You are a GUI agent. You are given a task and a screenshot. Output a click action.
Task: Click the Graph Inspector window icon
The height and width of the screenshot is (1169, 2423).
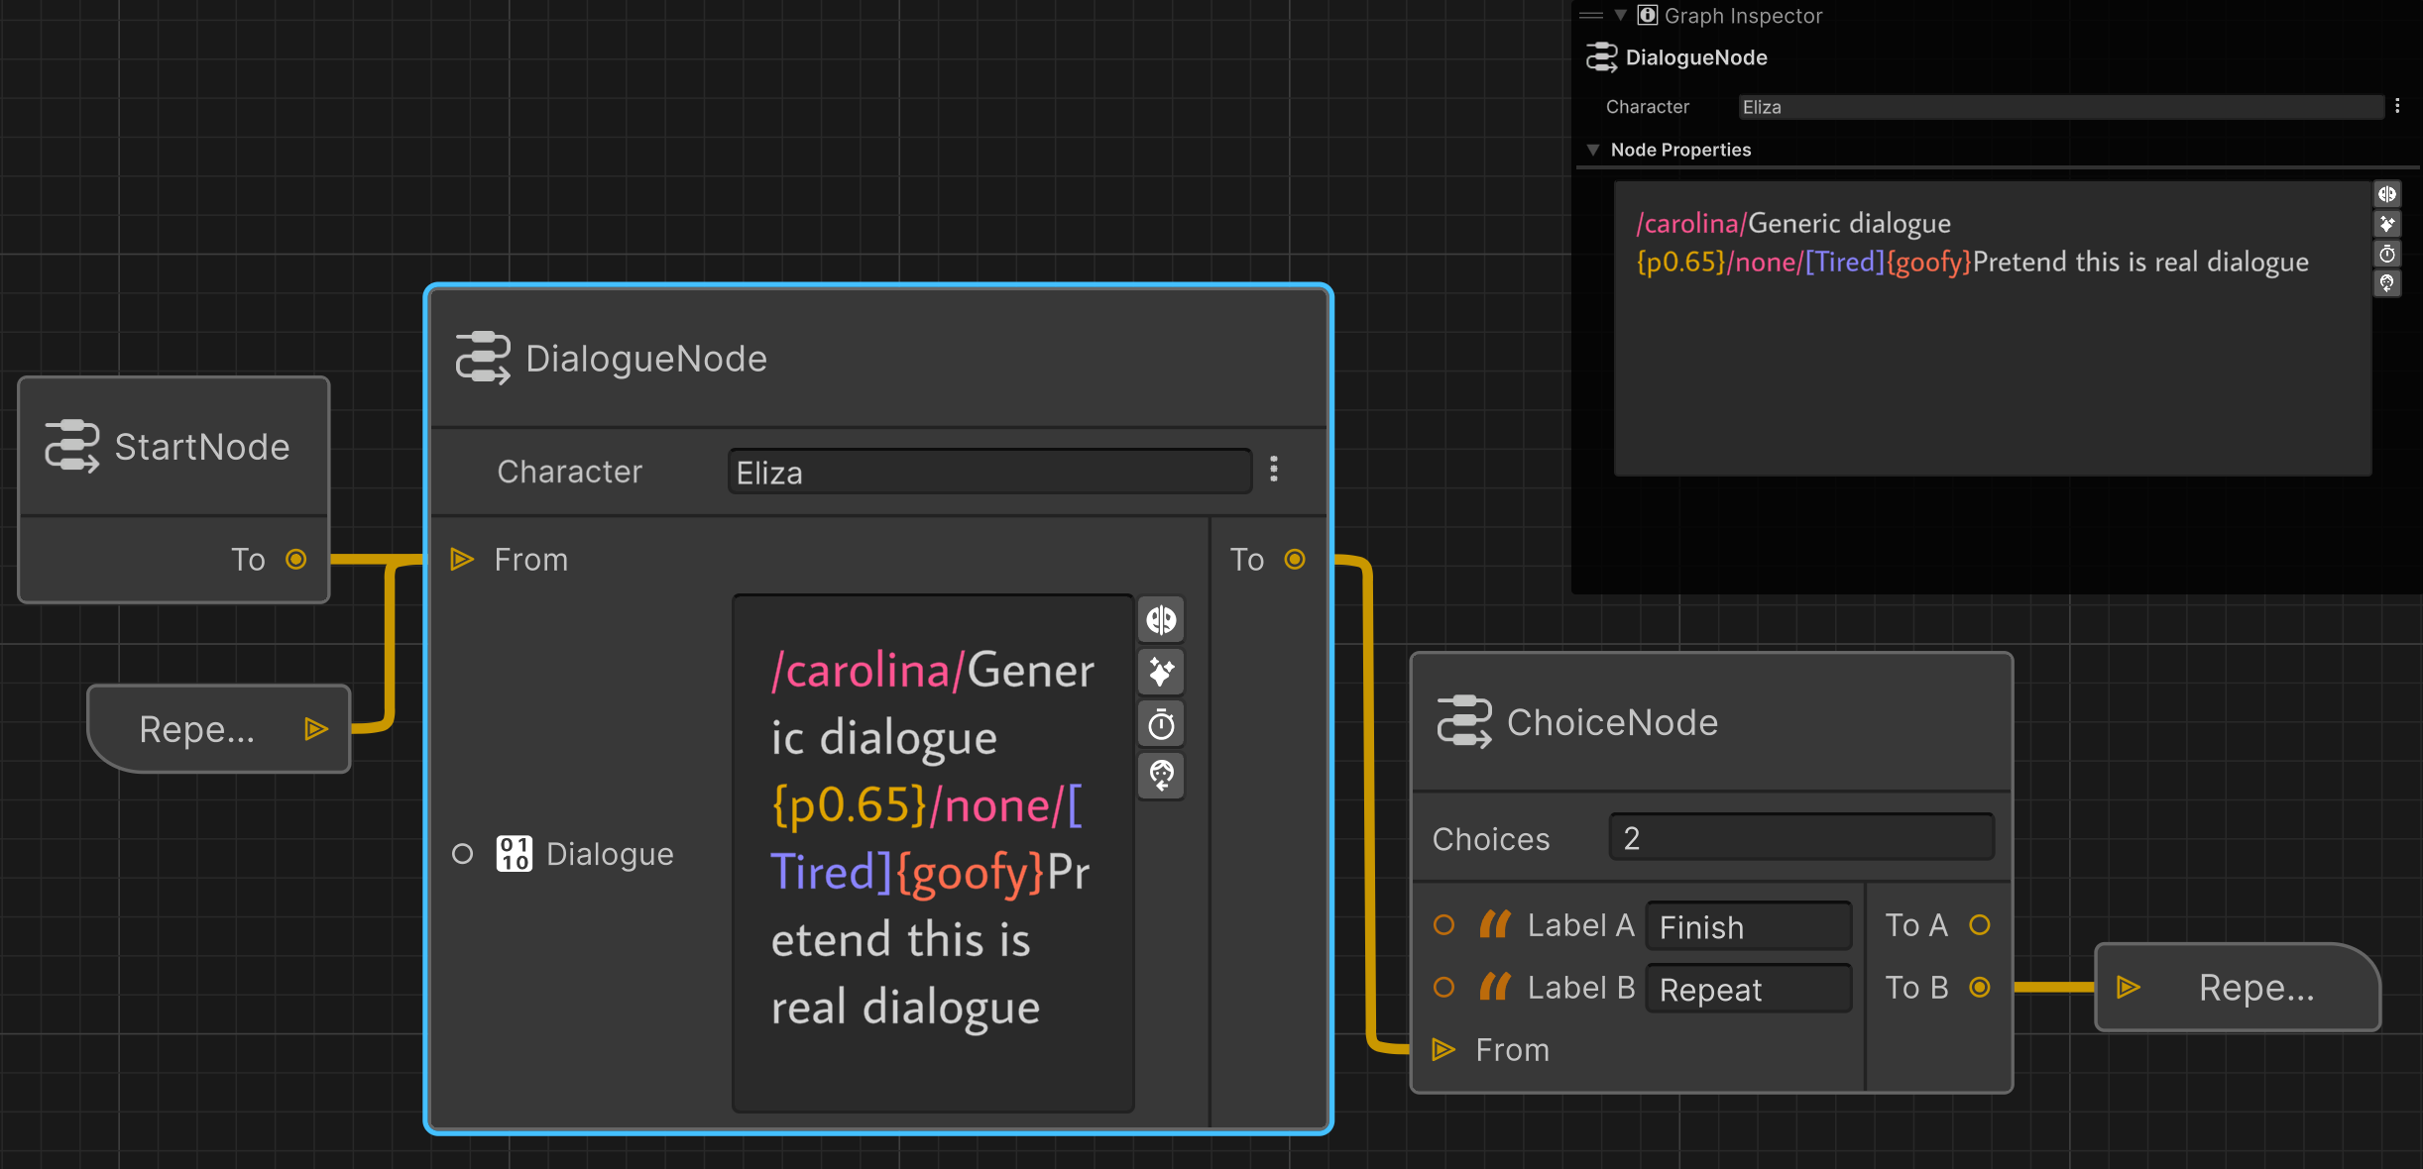pyautogui.click(x=1647, y=15)
